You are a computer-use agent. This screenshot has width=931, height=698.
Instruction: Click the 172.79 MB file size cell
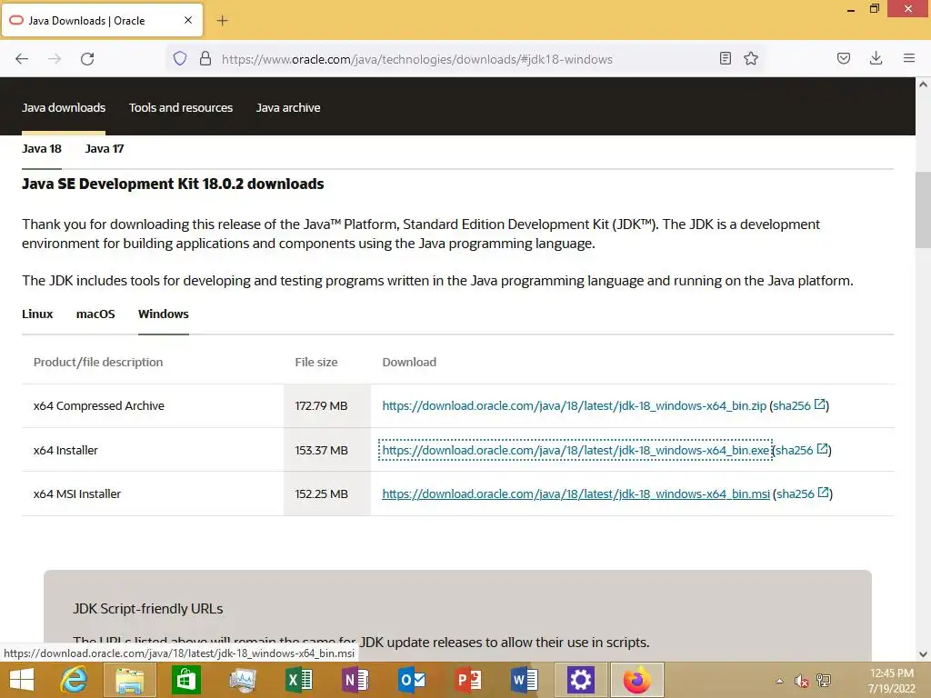tap(327, 406)
